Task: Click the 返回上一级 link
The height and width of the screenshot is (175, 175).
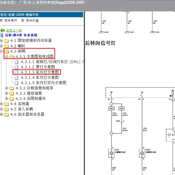Action: (x=14, y=30)
